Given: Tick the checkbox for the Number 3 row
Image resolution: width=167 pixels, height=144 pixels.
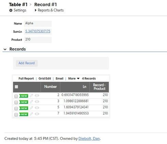Looking at the screenshot, I should tap(16, 102).
